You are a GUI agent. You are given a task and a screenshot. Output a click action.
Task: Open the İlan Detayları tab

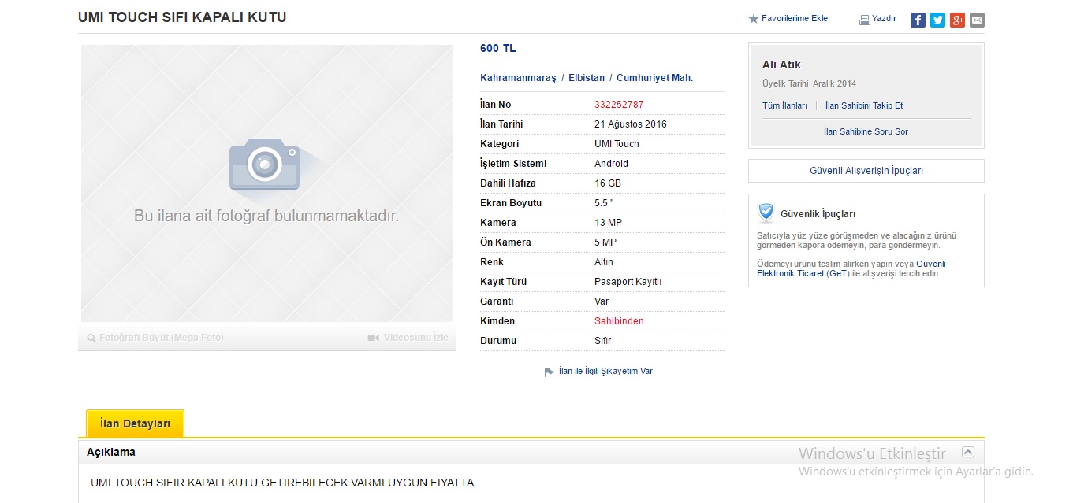[135, 423]
